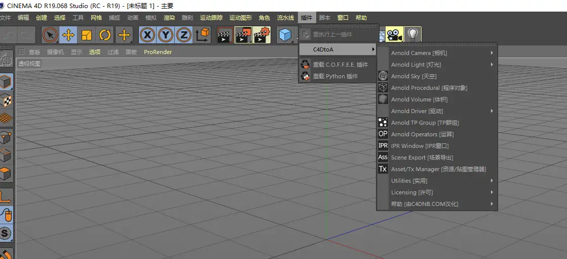This screenshot has width=567, height=259.
Task: Expand Licensing [许可] submenu
Action: pyautogui.click(x=437, y=192)
